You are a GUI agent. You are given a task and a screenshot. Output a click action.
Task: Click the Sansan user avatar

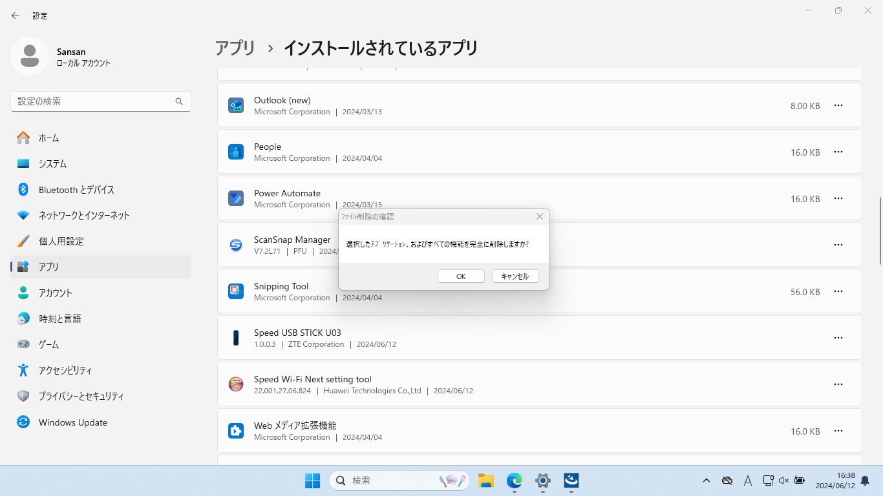[29, 56]
